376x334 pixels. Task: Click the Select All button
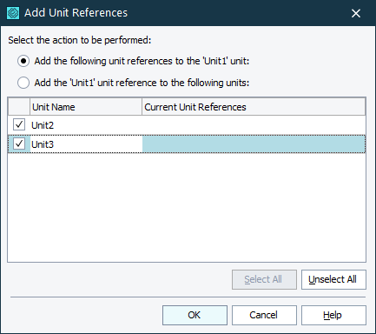pos(264,279)
